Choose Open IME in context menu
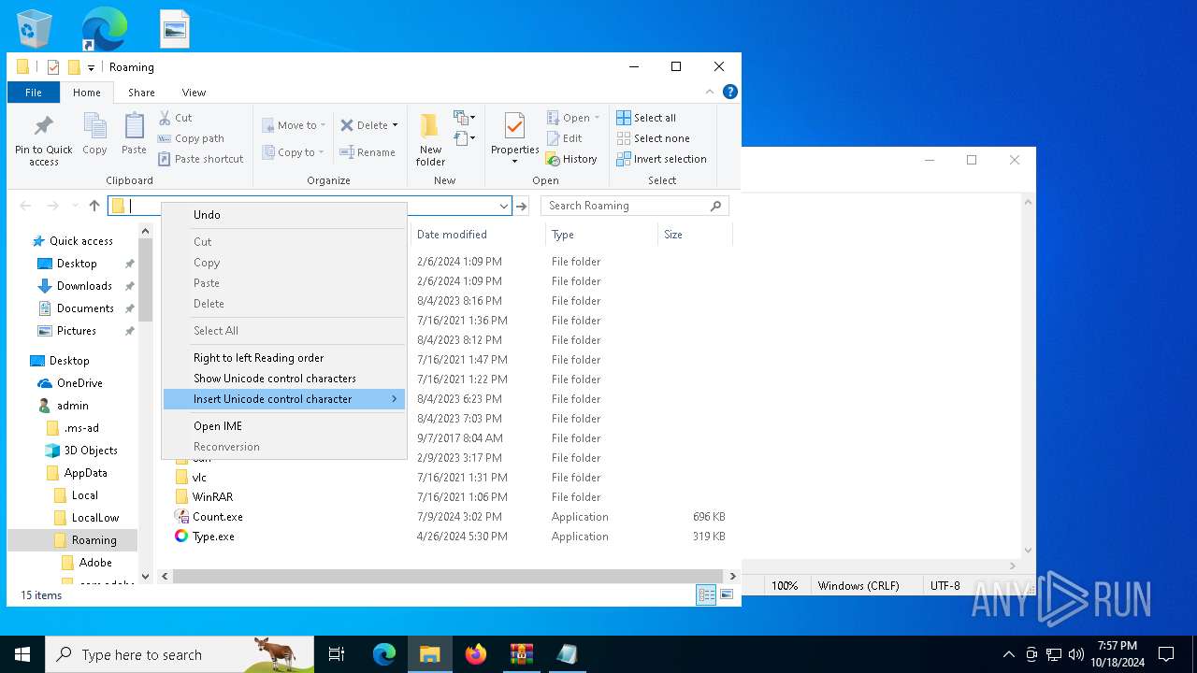This screenshot has width=1197, height=673. coord(284,426)
